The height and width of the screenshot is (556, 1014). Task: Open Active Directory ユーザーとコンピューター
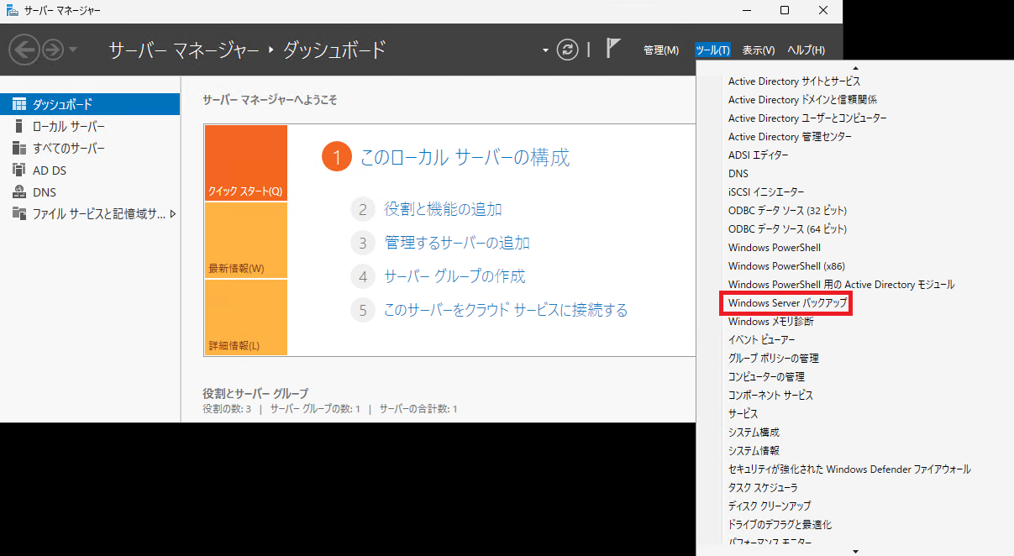(x=807, y=118)
